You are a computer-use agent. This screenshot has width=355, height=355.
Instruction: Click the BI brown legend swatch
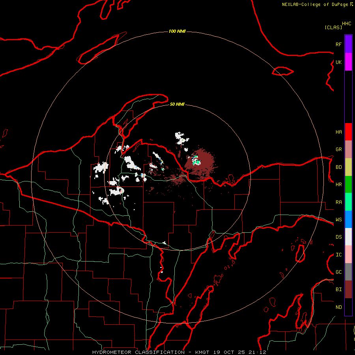tap(348, 290)
